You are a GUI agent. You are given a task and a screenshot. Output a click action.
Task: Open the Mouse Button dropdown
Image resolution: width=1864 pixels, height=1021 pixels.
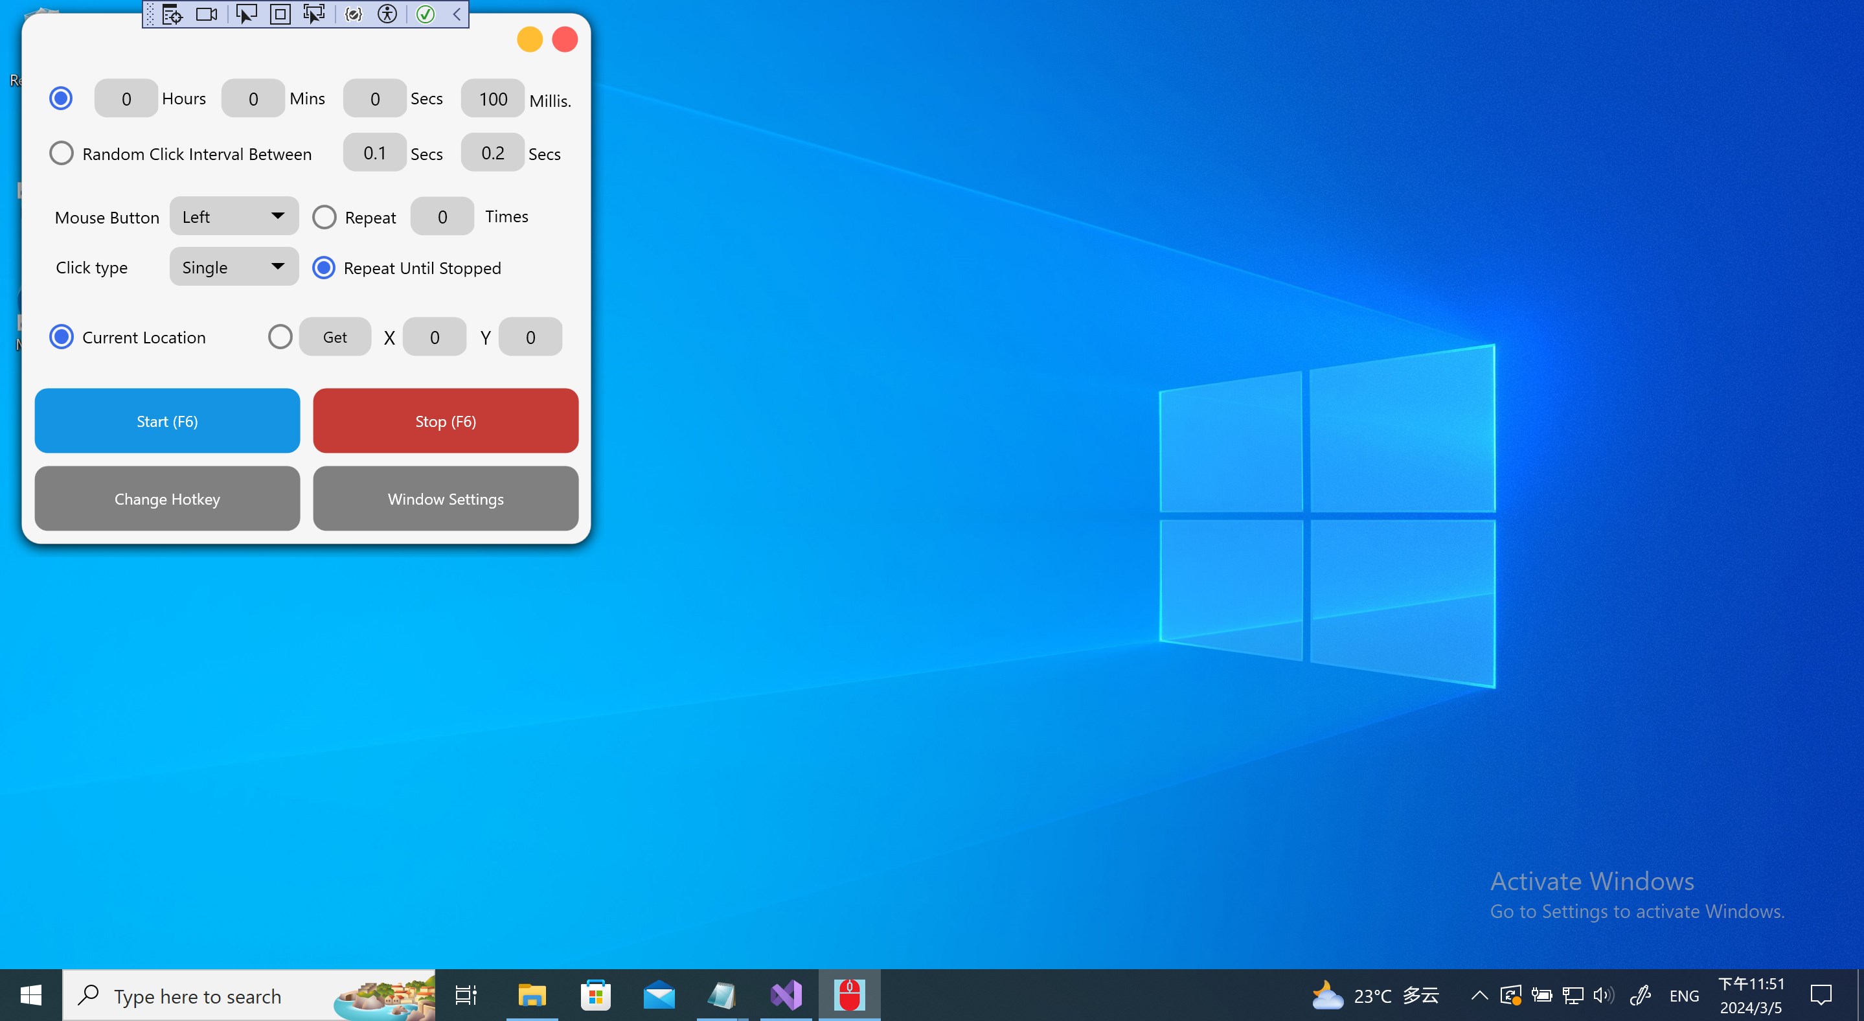pos(233,216)
